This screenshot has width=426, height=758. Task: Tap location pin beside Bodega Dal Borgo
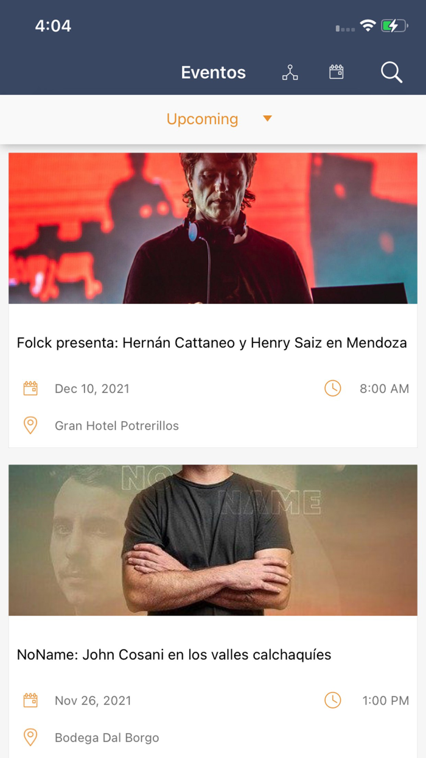click(x=30, y=737)
